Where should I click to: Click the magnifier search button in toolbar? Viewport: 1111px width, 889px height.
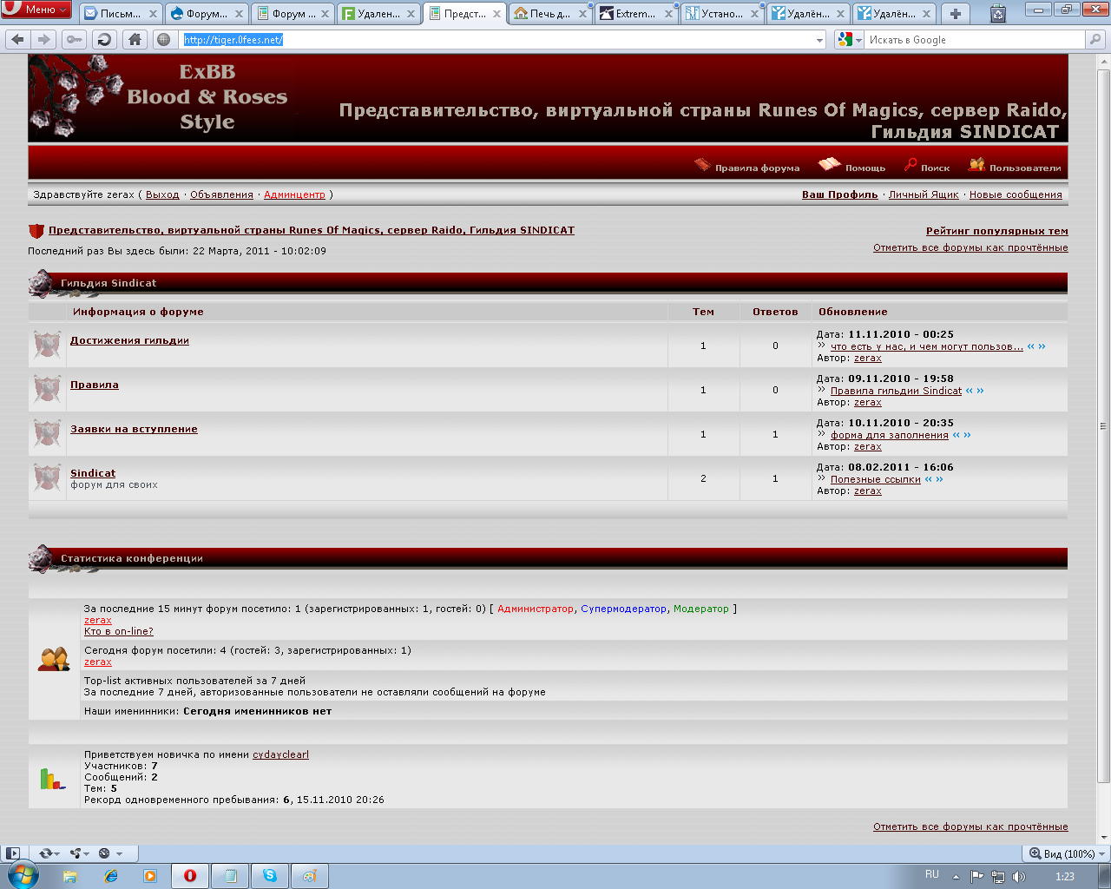pos(1095,40)
